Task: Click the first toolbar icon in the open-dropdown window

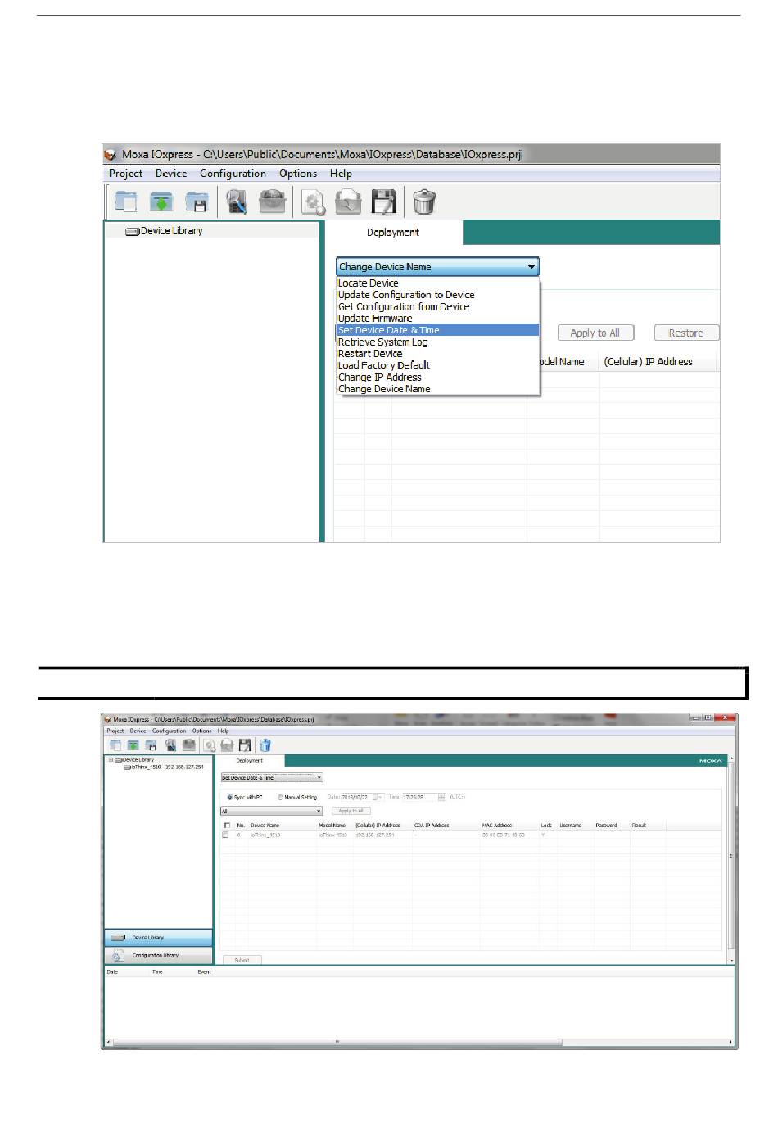Action: [125, 201]
